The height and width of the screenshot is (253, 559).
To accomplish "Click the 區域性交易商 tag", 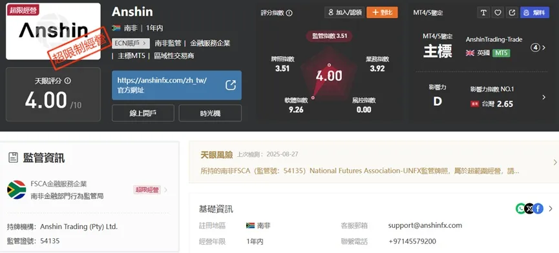I will (174, 56).
